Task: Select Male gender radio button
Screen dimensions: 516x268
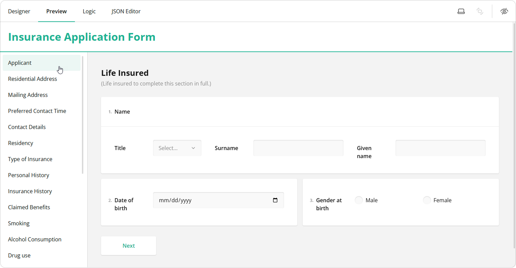Action: tap(359, 200)
